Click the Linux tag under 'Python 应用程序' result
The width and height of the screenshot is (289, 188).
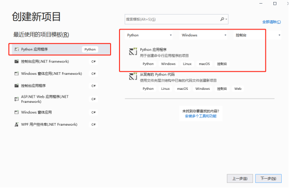click(x=187, y=64)
